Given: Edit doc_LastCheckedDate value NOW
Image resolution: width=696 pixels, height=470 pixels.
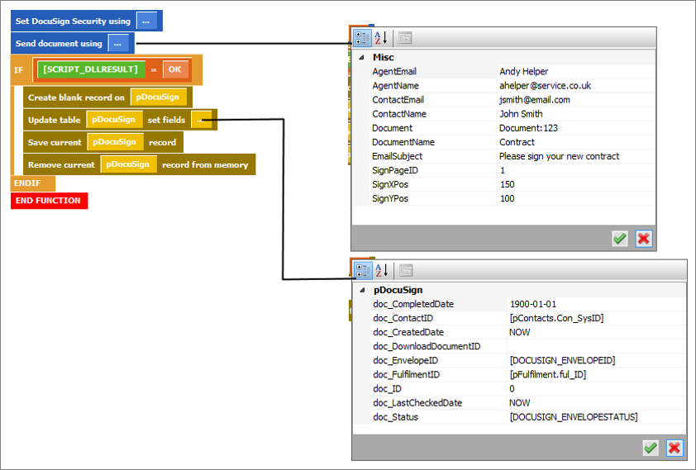Looking at the screenshot, I should point(597,403).
